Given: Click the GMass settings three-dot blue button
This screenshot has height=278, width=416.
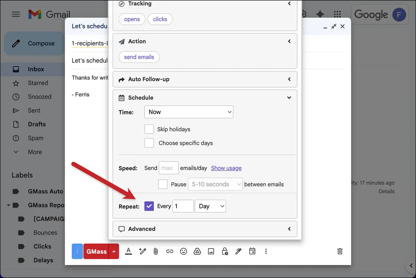Looking at the screenshot, I should 77,251.
